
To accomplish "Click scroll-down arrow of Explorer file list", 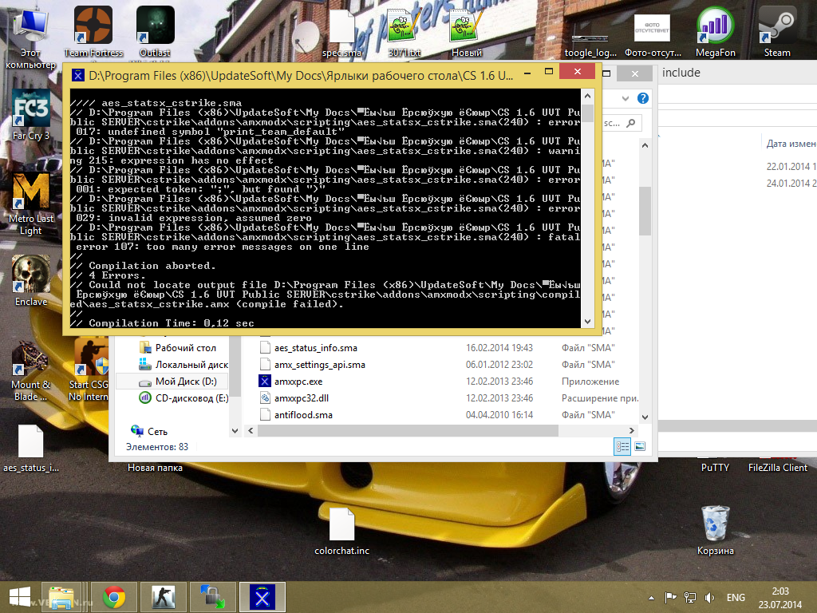I will pyautogui.click(x=645, y=417).
